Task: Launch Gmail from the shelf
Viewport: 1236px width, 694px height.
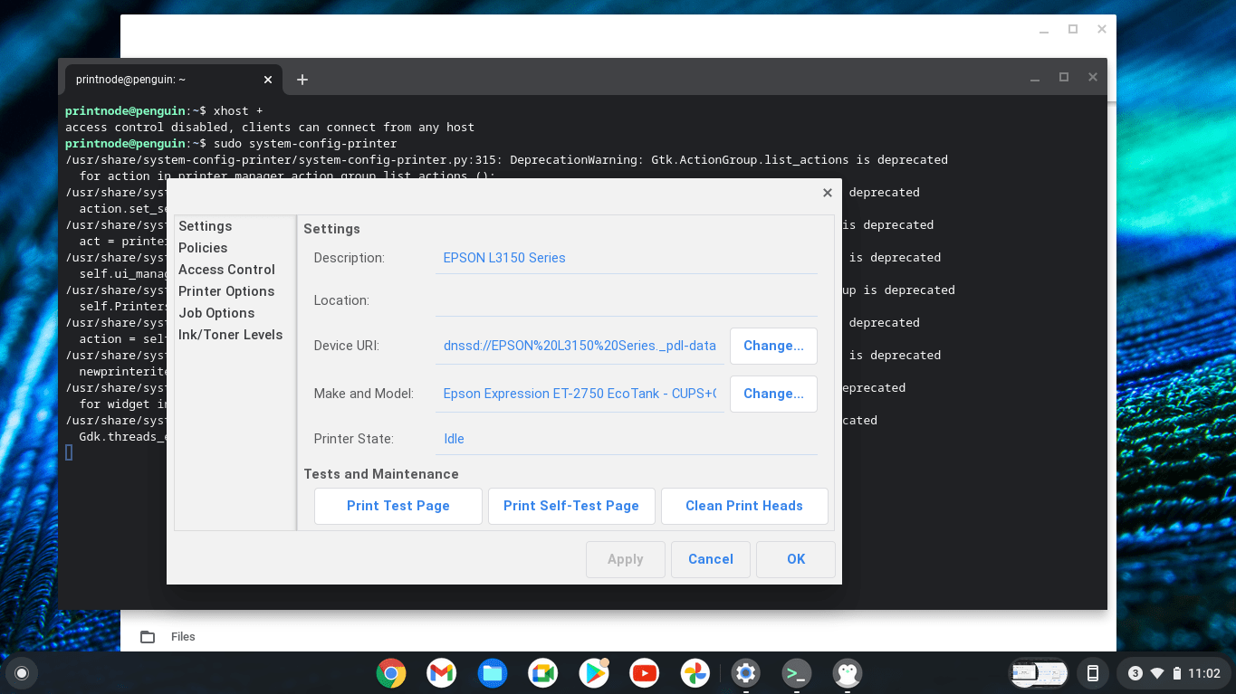Action: point(442,673)
